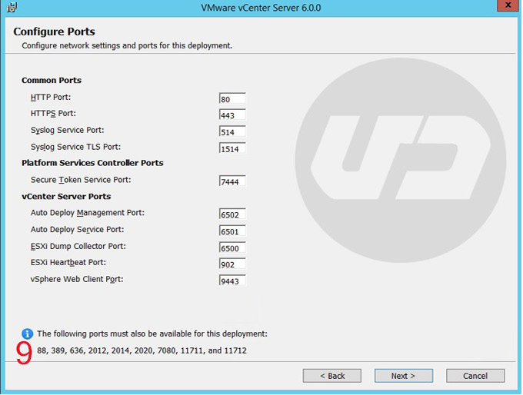This screenshot has width=523, height=395.
Task: Click the vSphere Web Client Port label
Action: point(77,279)
